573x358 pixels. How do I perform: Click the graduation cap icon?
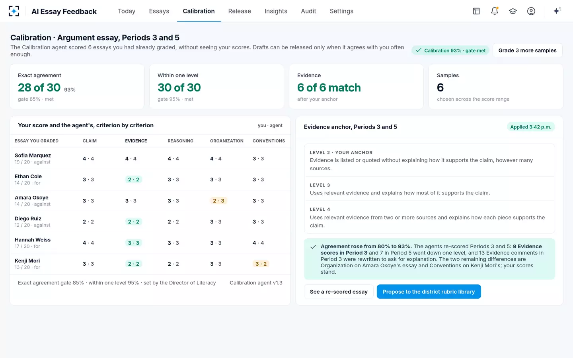point(513,11)
